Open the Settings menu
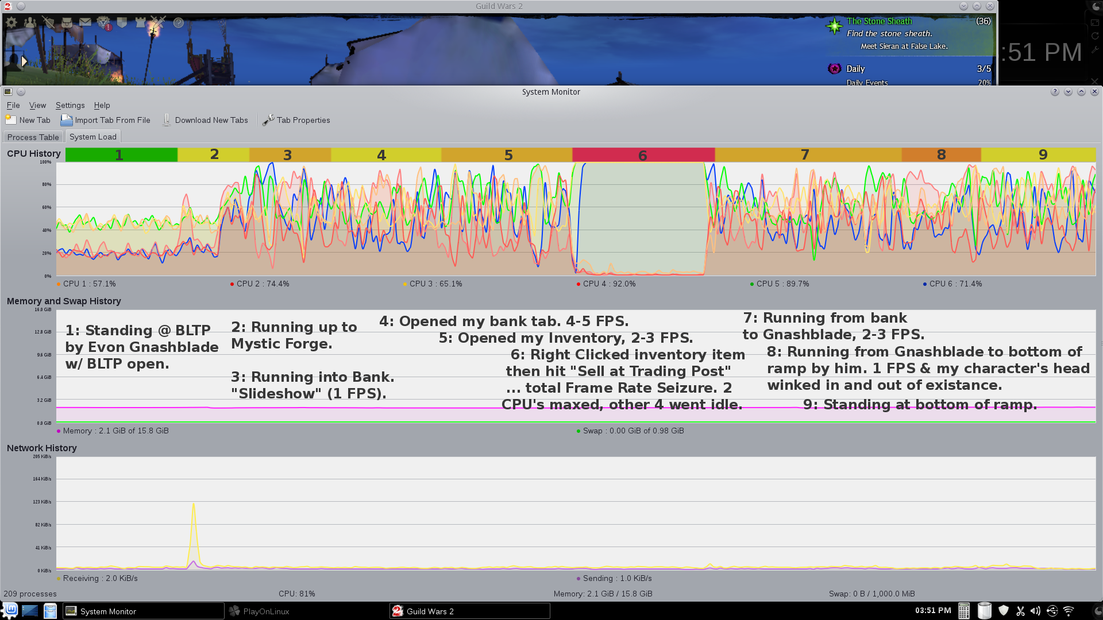The width and height of the screenshot is (1103, 620). point(70,106)
